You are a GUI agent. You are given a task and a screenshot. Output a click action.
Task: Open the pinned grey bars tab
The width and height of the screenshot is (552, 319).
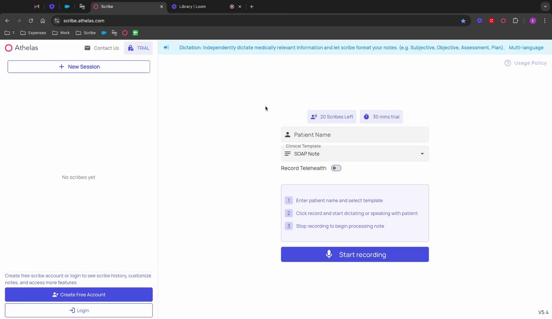coord(82,6)
